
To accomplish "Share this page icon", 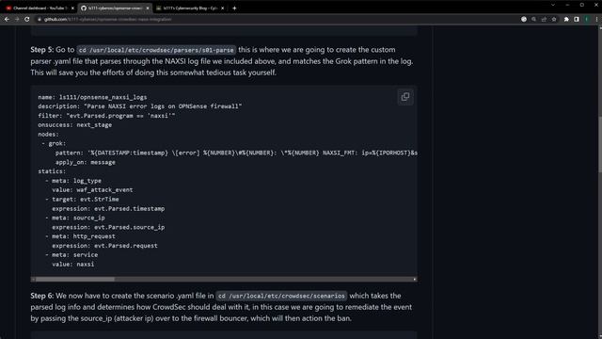I will pos(544,19).
